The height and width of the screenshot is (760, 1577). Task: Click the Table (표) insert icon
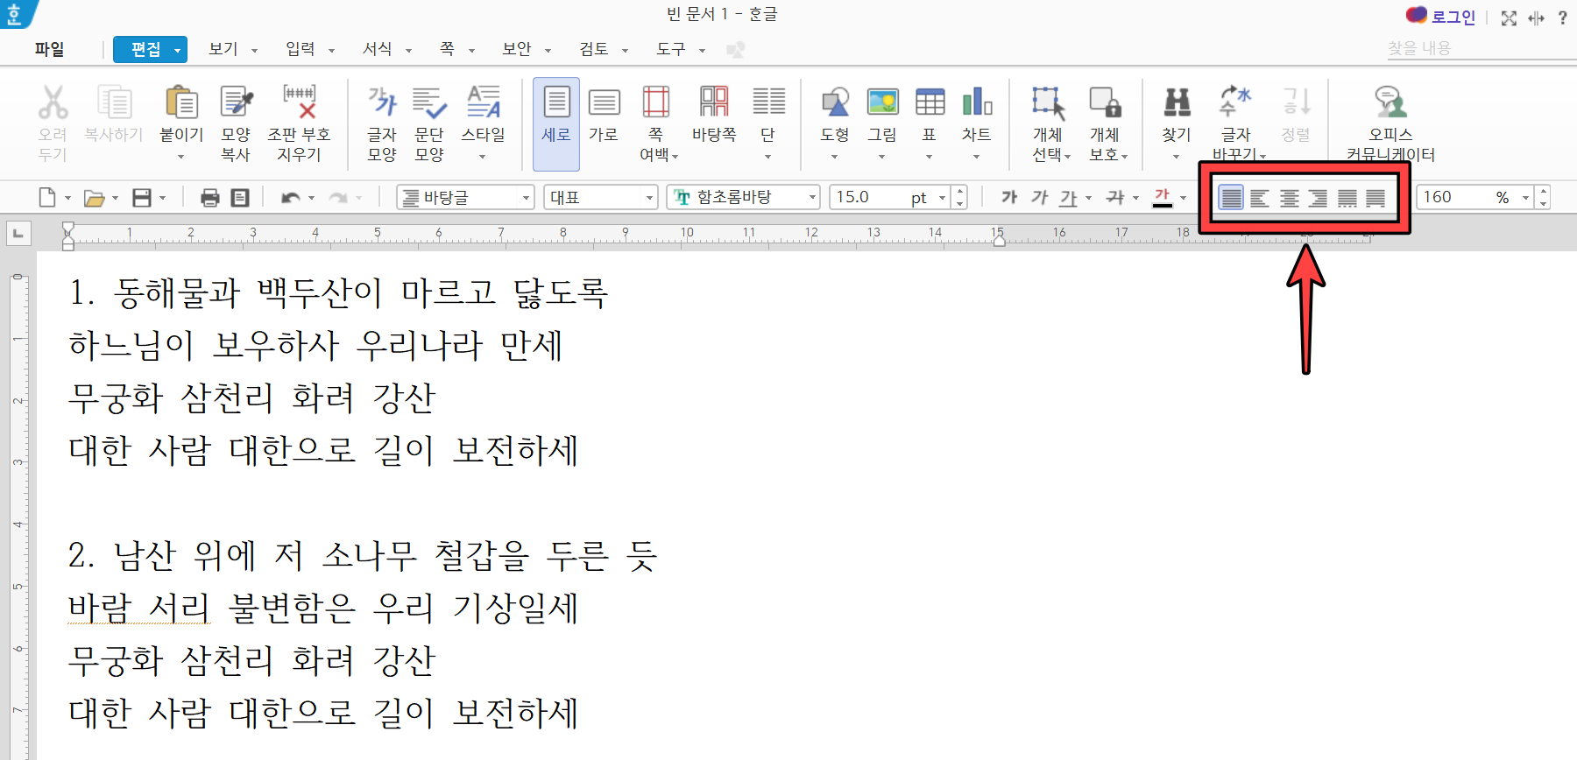(x=930, y=103)
